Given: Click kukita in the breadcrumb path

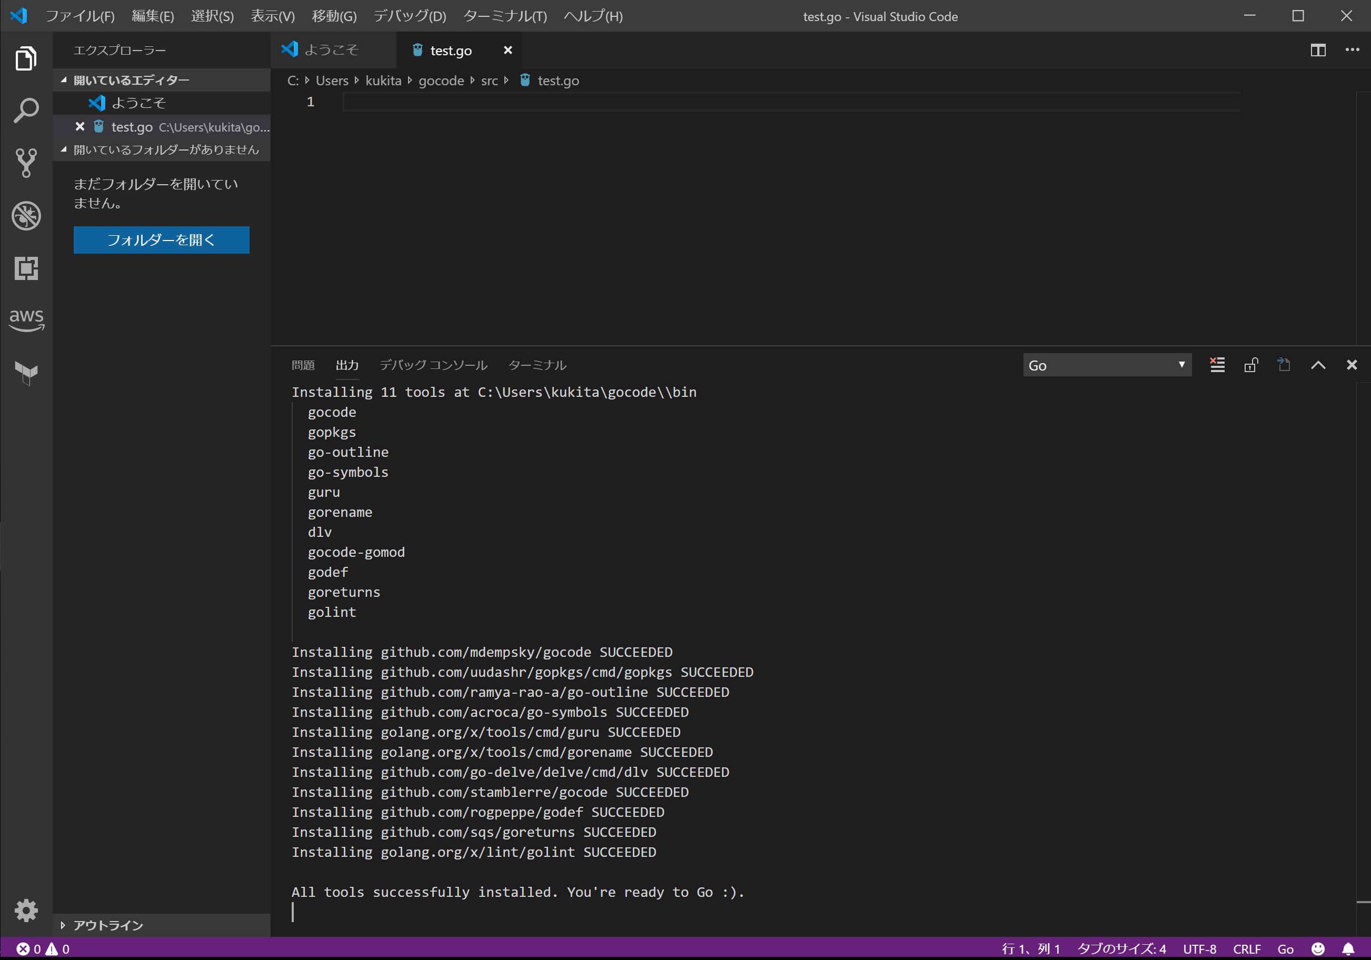Looking at the screenshot, I should [x=383, y=81].
